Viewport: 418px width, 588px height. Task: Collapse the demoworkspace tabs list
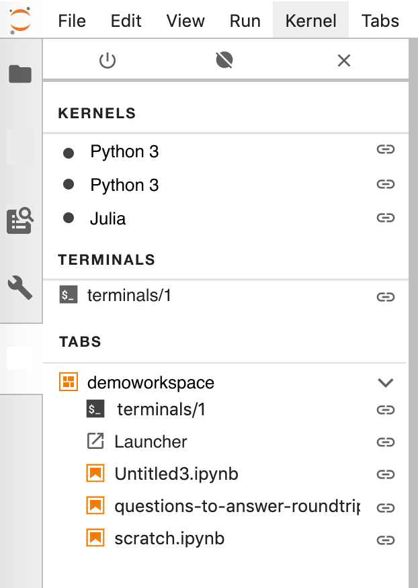tap(386, 382)
